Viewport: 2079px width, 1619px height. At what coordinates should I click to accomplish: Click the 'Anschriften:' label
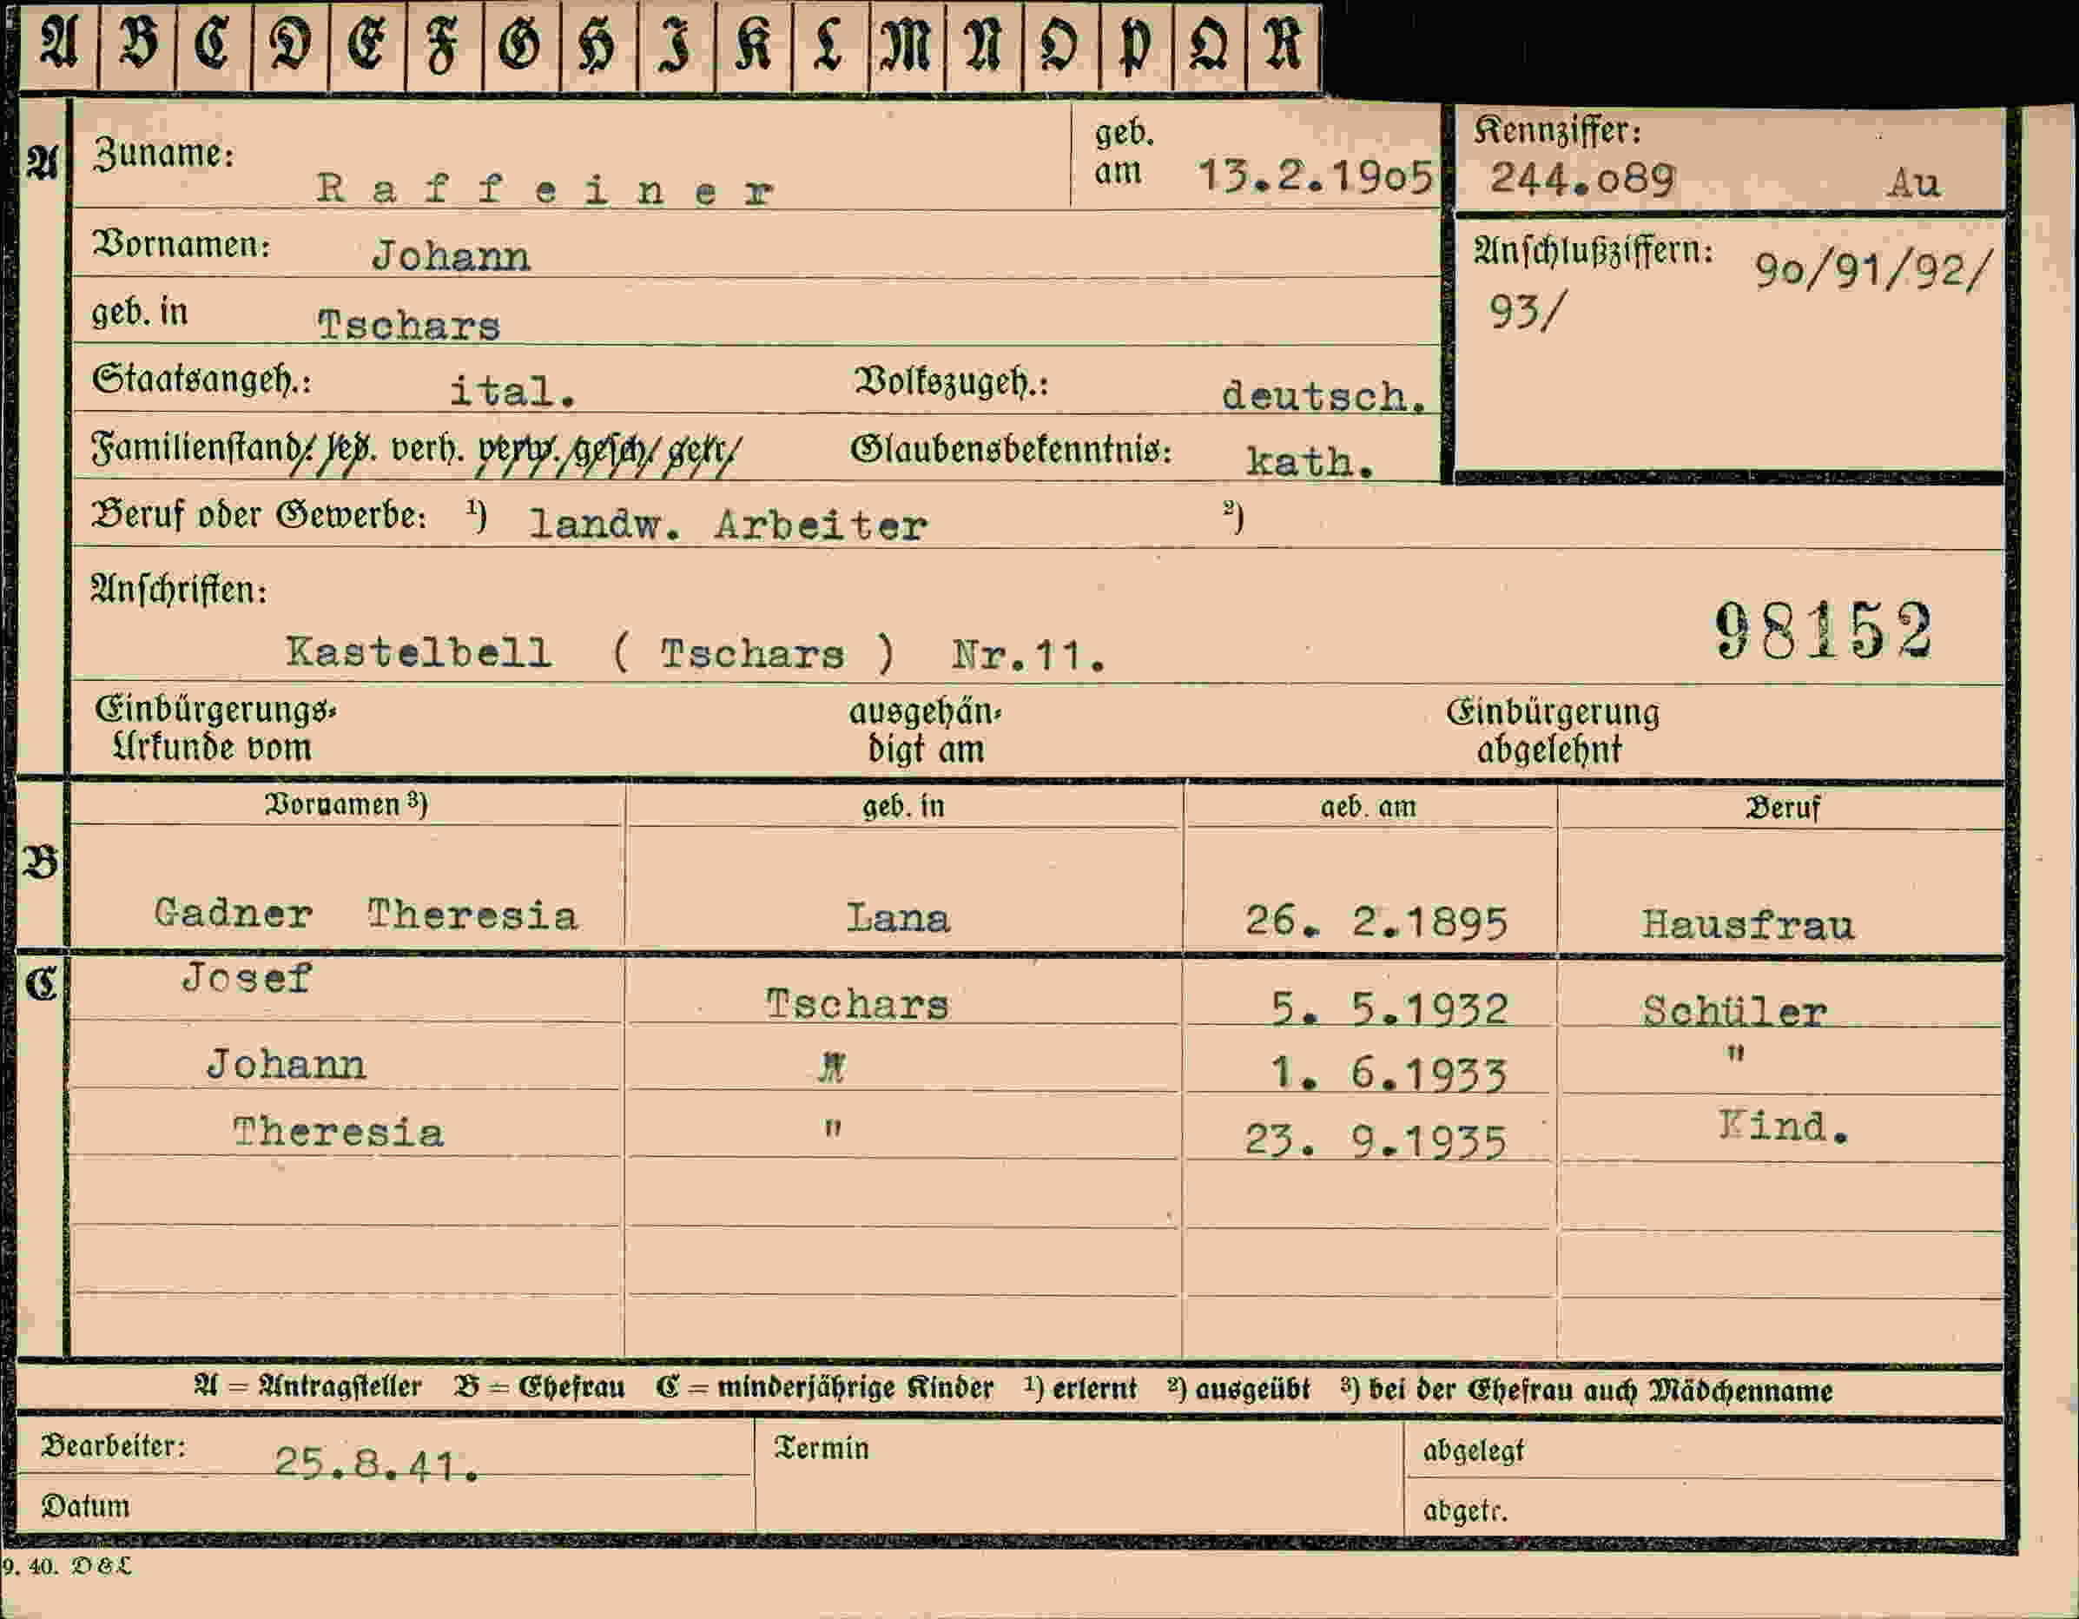click(x=179, y=591)
